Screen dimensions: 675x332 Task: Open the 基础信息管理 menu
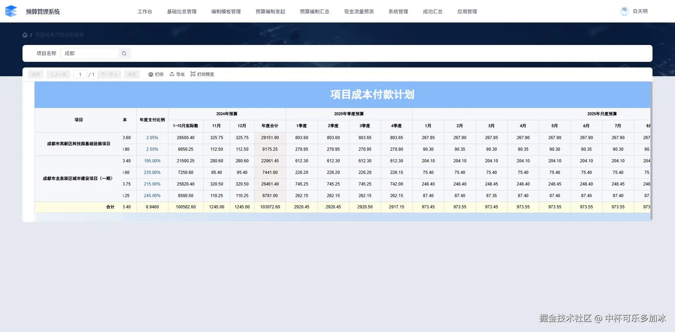pyautogui.click(x=182, y=12)
